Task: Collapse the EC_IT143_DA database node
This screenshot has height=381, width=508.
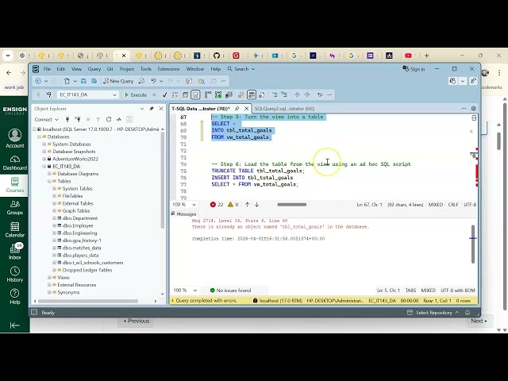Action: click(x=44, y=167)
